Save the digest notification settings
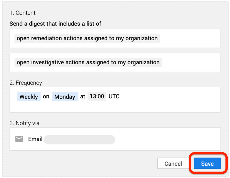 pyautogui.click(x=207, y=164)
